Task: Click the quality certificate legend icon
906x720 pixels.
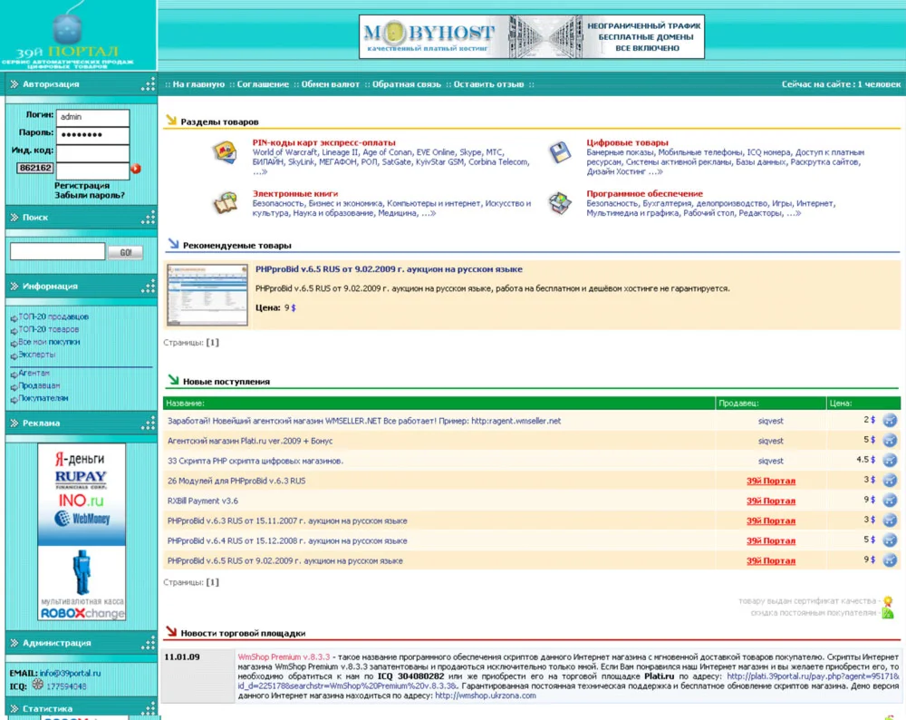Action: tap(888, 601)
